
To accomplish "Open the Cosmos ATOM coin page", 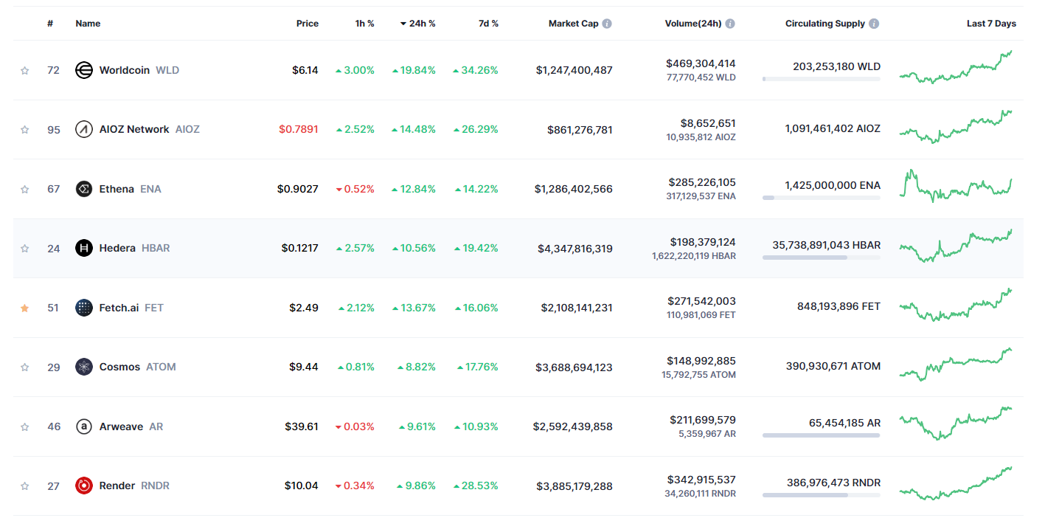I will (x=125, y=367).
